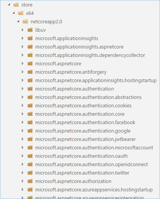Select the x64 tree item label
The image size is (160, 199).
(x=30, y=13)
